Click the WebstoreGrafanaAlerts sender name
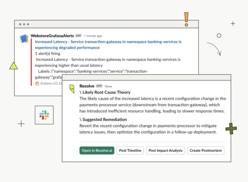Viewport: 248px width, 182px height. (52, 36)
